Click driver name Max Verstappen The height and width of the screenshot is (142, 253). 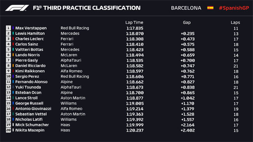[x=31, y=28]
